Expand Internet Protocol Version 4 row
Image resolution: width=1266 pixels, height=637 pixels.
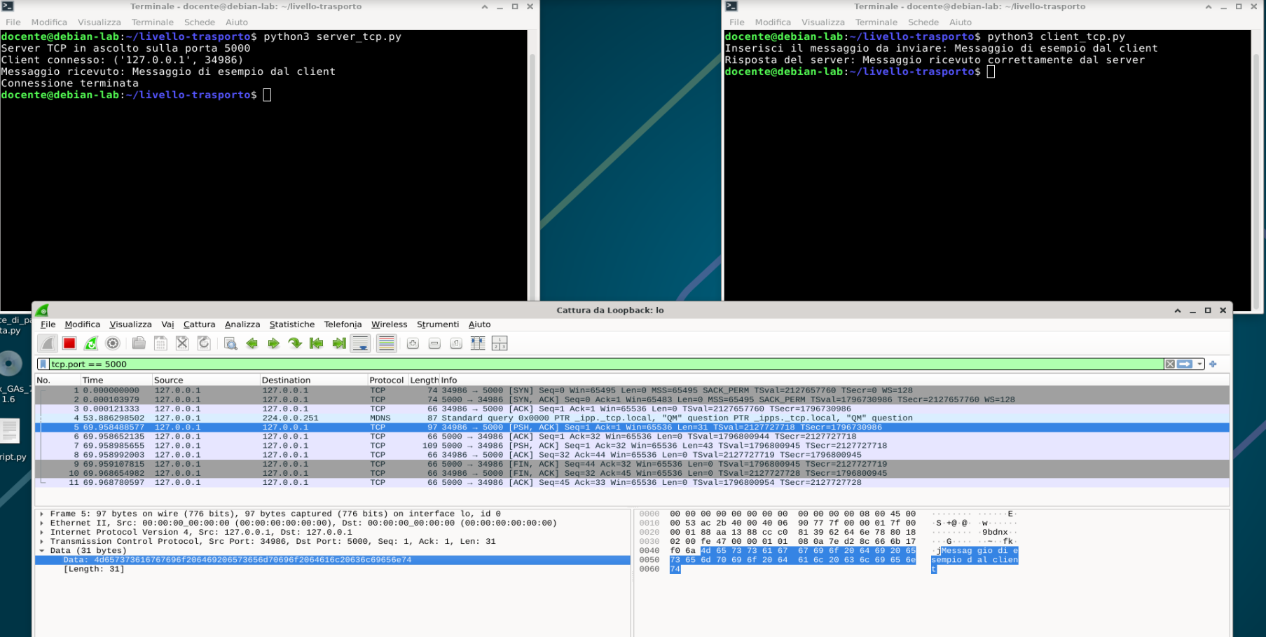(42, 532)
